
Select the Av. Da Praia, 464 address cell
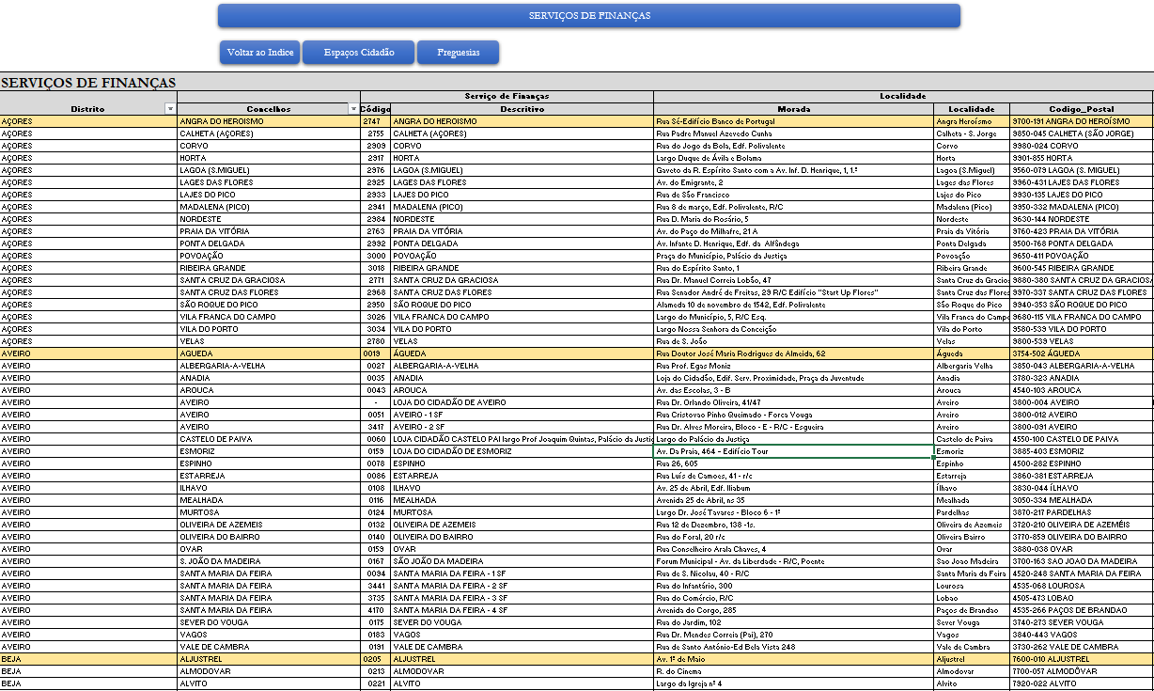[793, 451]
